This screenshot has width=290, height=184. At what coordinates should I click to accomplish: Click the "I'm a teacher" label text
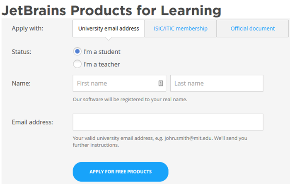[101, 65]
